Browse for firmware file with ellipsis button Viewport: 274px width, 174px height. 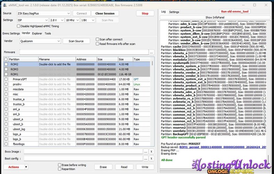click(x=152, y=52)
